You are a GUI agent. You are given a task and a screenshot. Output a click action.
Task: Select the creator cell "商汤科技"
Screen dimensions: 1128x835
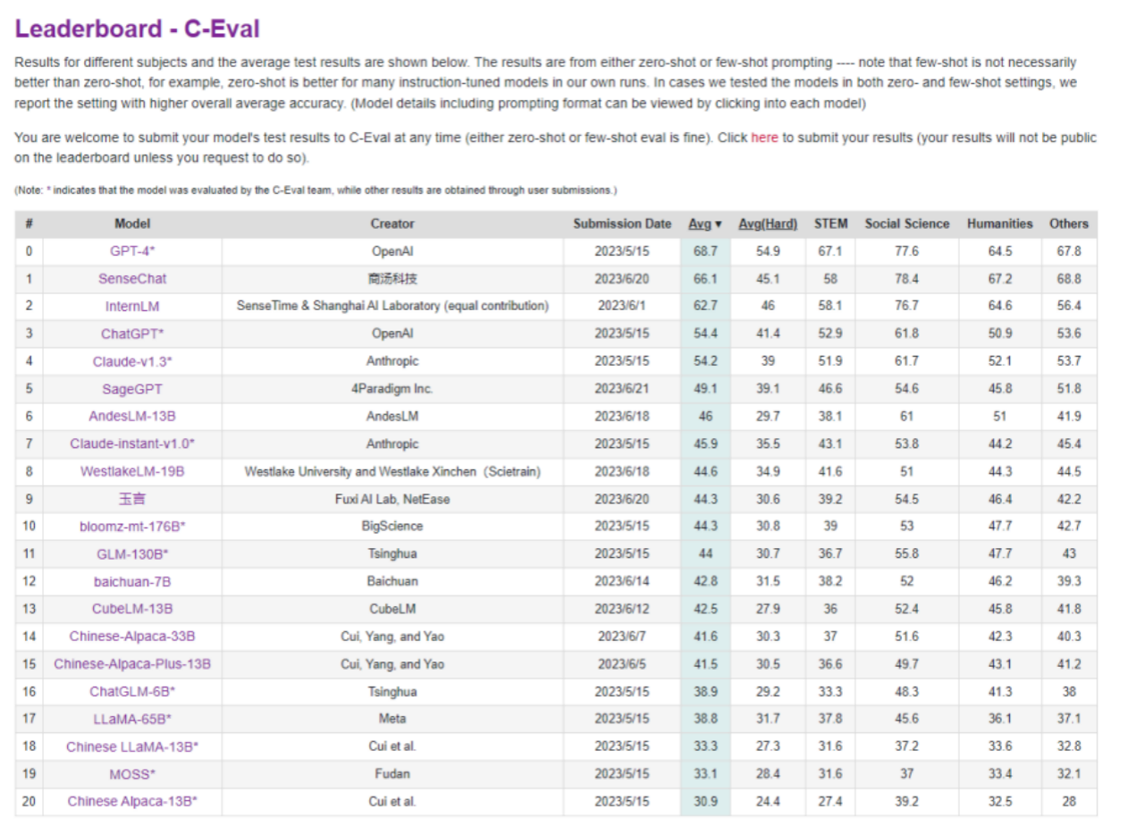tap(392, 279)
